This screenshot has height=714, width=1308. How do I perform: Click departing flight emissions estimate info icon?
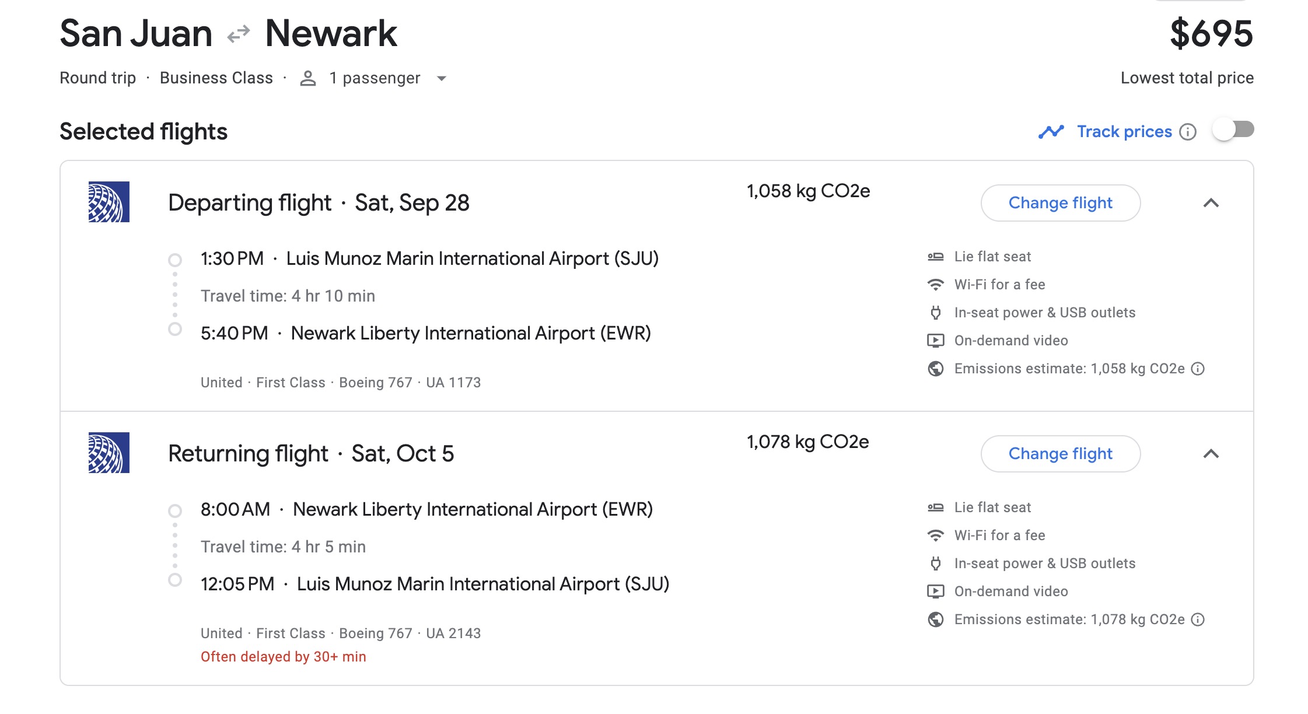pos(1198,369)
